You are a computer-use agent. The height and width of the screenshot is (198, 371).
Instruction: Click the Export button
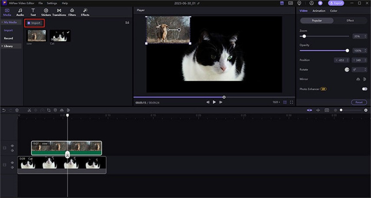pyautogui.click(x=336, y=3)
